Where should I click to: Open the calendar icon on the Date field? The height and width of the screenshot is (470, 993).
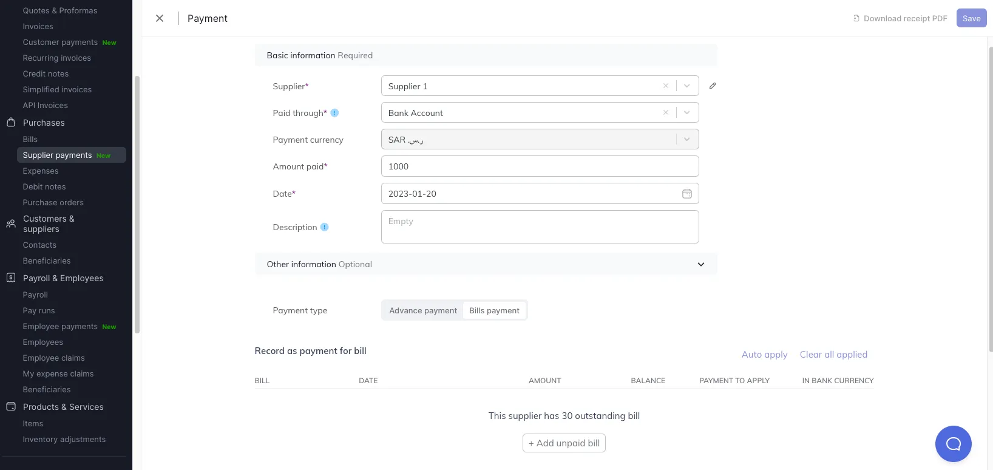[x=686, y=193]
